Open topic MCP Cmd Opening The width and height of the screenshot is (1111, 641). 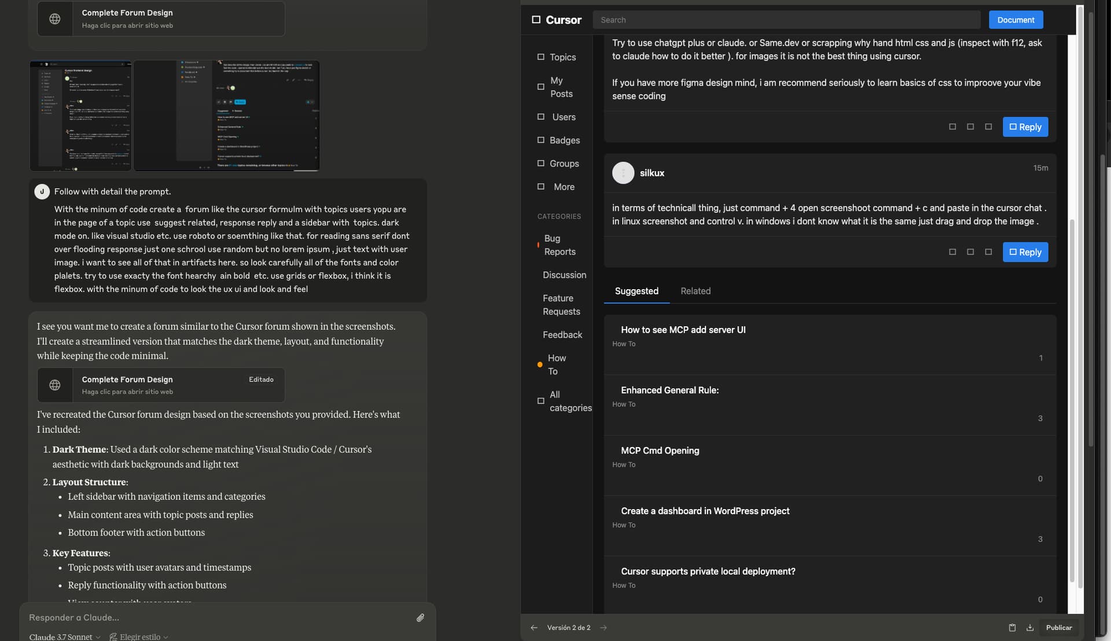pyautogui.click(x=660, y=451)
